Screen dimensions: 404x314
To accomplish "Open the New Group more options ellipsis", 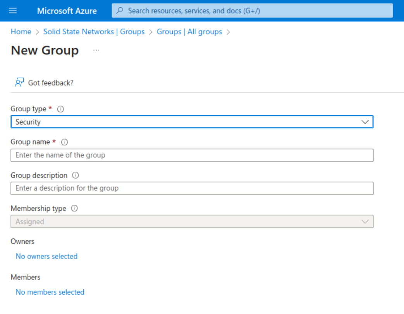I will coord(96,50).
